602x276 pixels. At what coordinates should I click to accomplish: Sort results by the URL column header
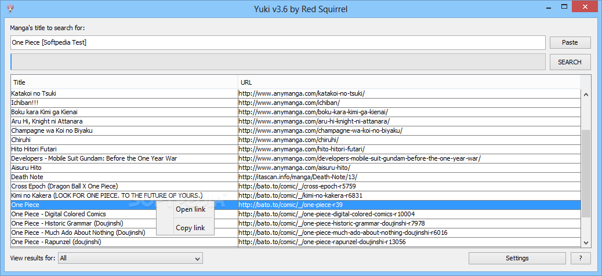click(409, 82)
